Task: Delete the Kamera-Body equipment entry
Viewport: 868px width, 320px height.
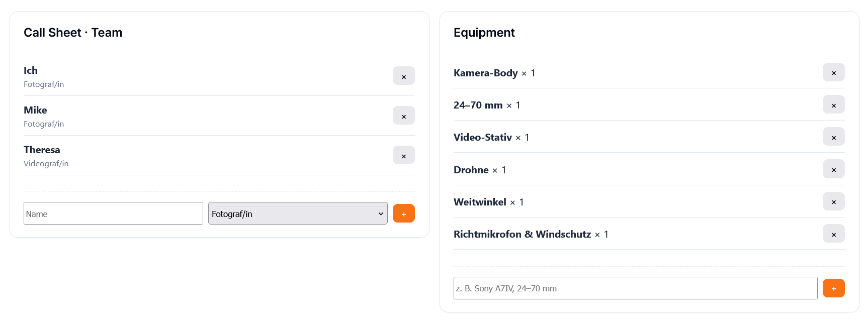Action: click(833, 72)
